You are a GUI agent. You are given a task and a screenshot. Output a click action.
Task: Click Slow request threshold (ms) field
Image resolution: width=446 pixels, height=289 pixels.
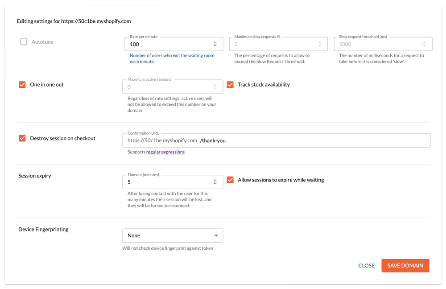(x=383, y=44)
